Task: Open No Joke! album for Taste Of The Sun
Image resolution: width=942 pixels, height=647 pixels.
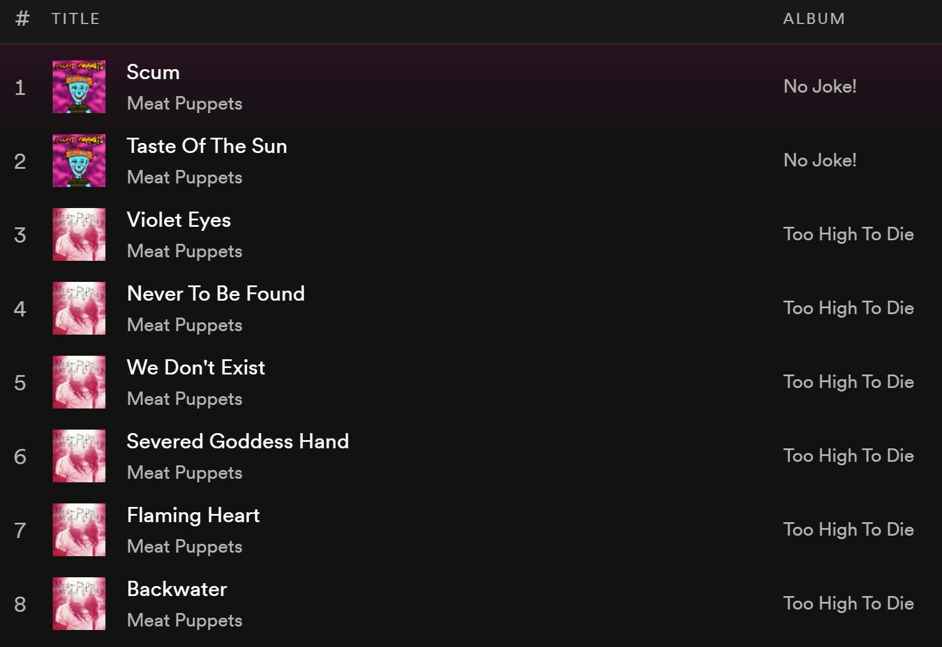Action: click(820, 161)
